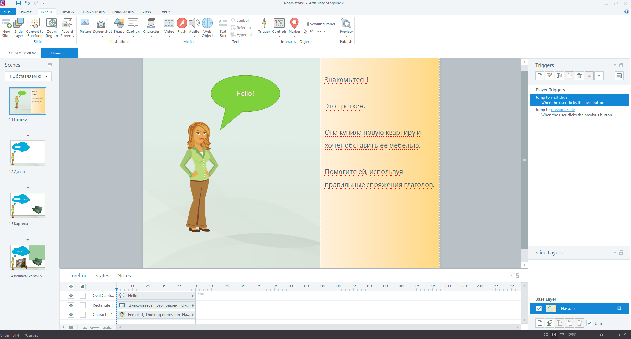The width and height of the screenshot is (631, 339).
Task: Open the Controls gallery
Action: [279, 28]
